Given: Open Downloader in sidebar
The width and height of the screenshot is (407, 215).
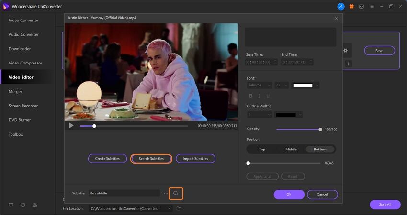Looking at the screenshot, I should tap(20, 49).
